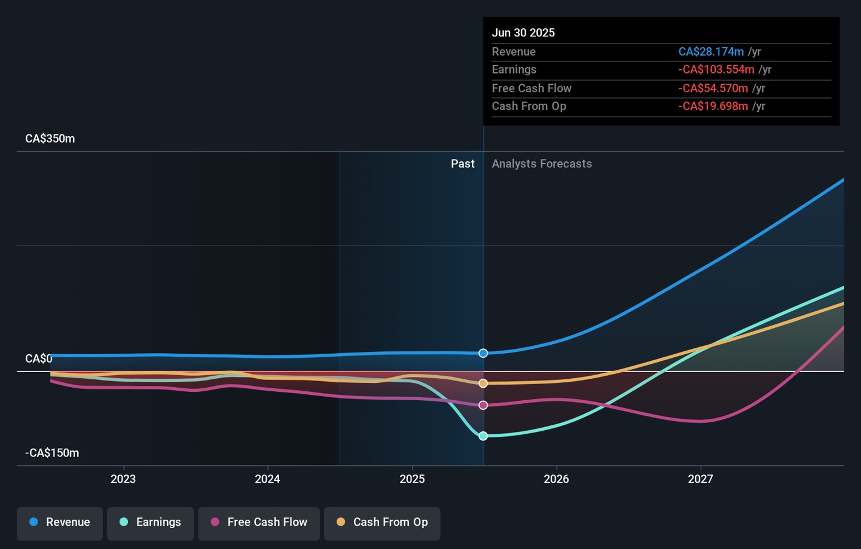The width and height of the screenshot is (861, 549).
Task: Click the -CA$150m y-axis label
Action: 52,453
